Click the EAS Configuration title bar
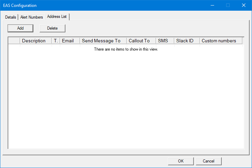252x168 pixels. (x=103, y=5)
